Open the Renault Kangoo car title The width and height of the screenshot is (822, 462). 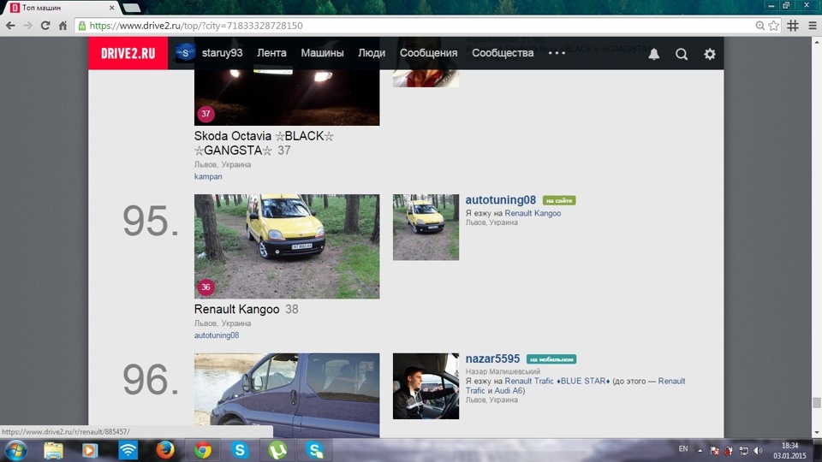pyautogui.click(x=237, y=309)
